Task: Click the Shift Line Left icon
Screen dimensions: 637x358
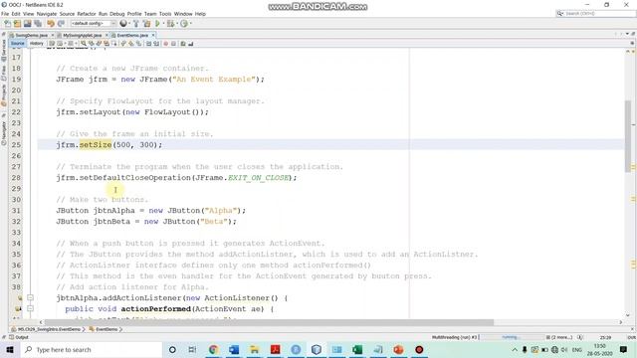Action: (x=148, y=44)
